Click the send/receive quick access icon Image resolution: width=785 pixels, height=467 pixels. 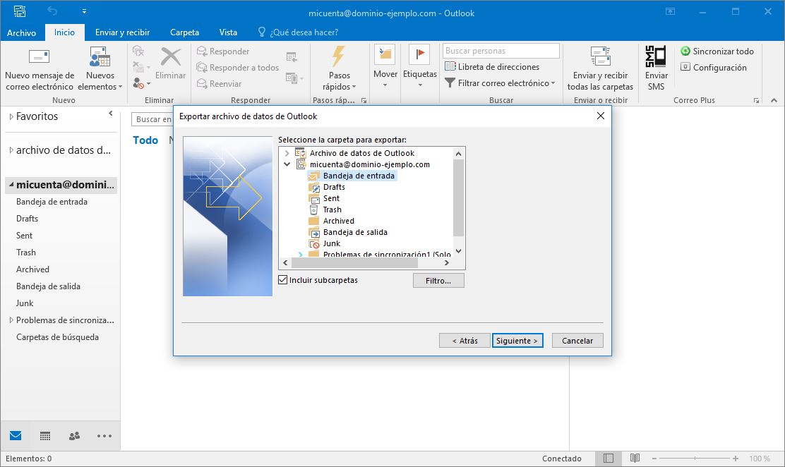20,11
